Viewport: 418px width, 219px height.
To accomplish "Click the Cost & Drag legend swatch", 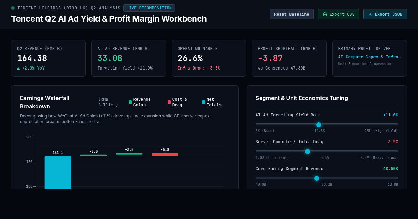I will click(169, 102).
